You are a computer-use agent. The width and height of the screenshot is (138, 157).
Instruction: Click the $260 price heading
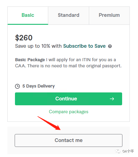(24, 38)
